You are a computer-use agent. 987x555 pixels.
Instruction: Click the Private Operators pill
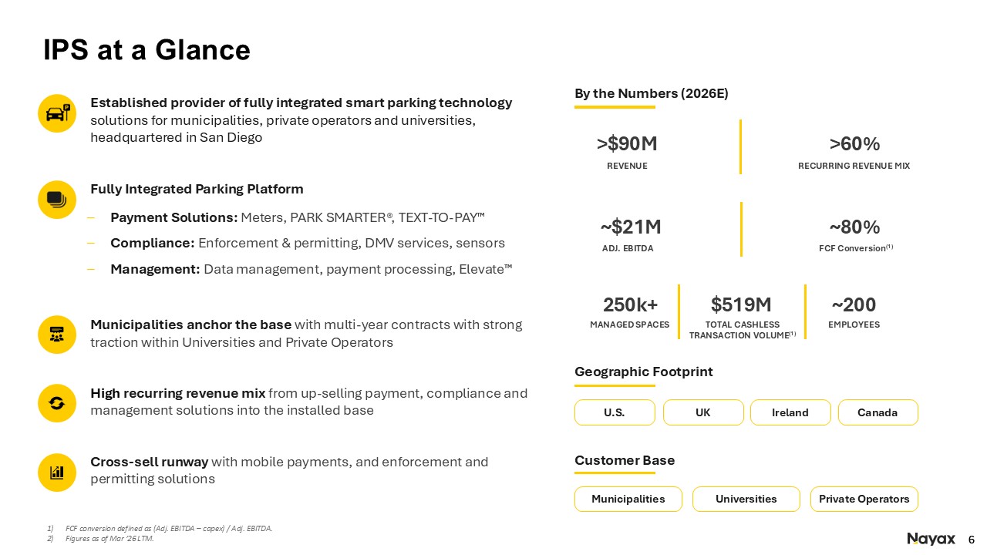(864, 499)
